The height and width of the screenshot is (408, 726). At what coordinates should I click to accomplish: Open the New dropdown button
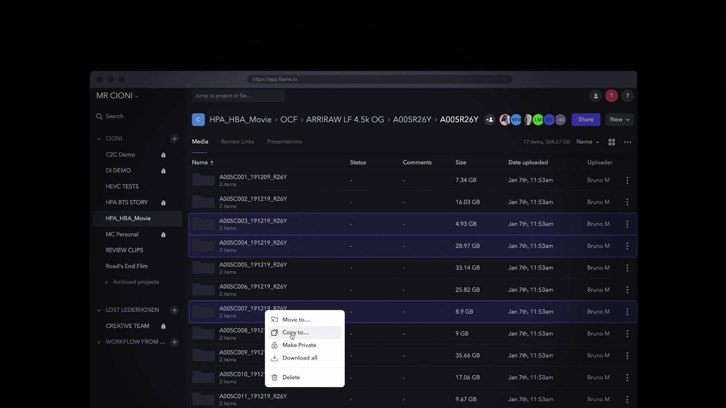pyautogui.click(x=619, y=120)
